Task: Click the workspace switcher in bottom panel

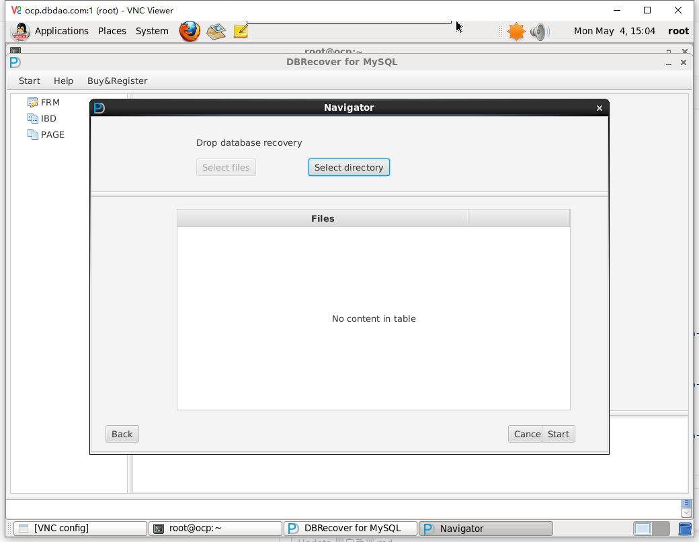Action: (x=651, y=529)
